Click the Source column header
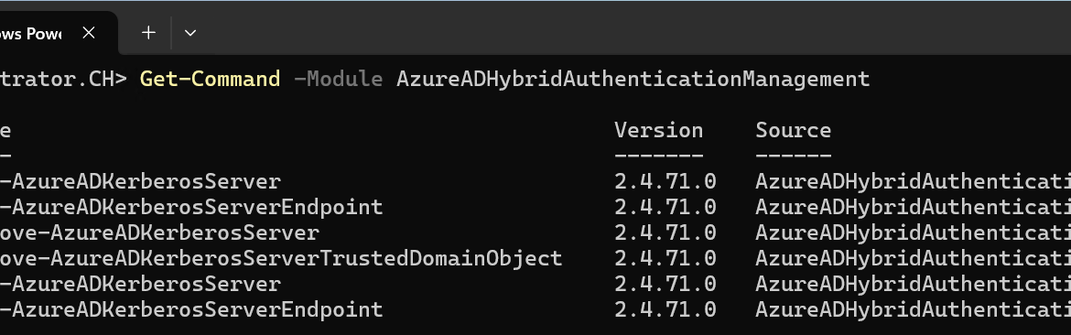Viewport: 1071px width, 335px height. (x=793, y=130)
